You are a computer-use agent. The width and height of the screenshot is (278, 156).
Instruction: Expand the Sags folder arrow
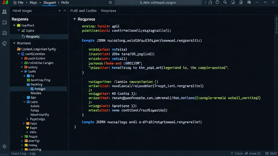click(x=24, y=123)
